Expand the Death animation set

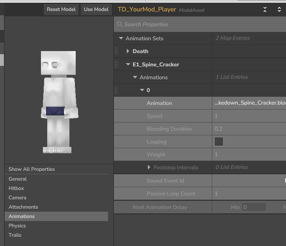pos(128,51)
